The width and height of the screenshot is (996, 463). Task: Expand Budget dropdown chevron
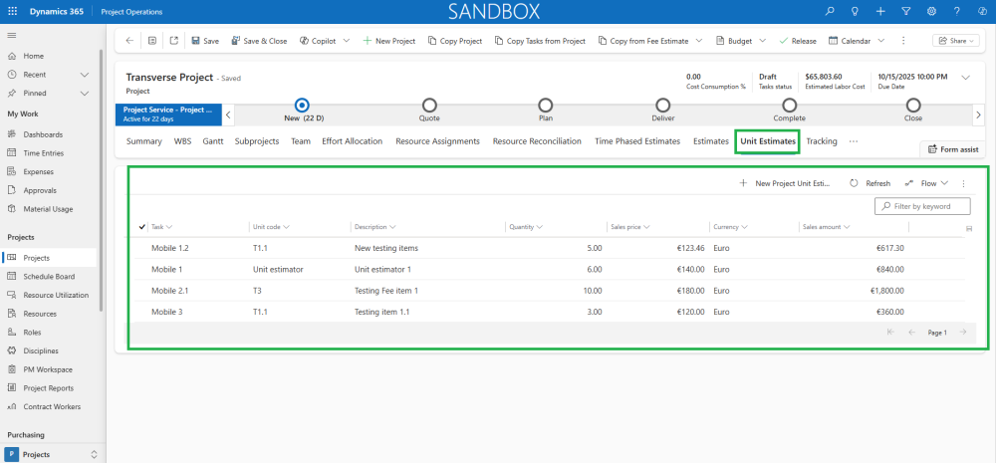click(762, 41)
